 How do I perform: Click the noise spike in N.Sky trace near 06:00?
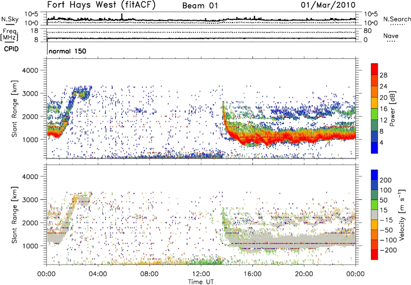[x=122, y=16]
